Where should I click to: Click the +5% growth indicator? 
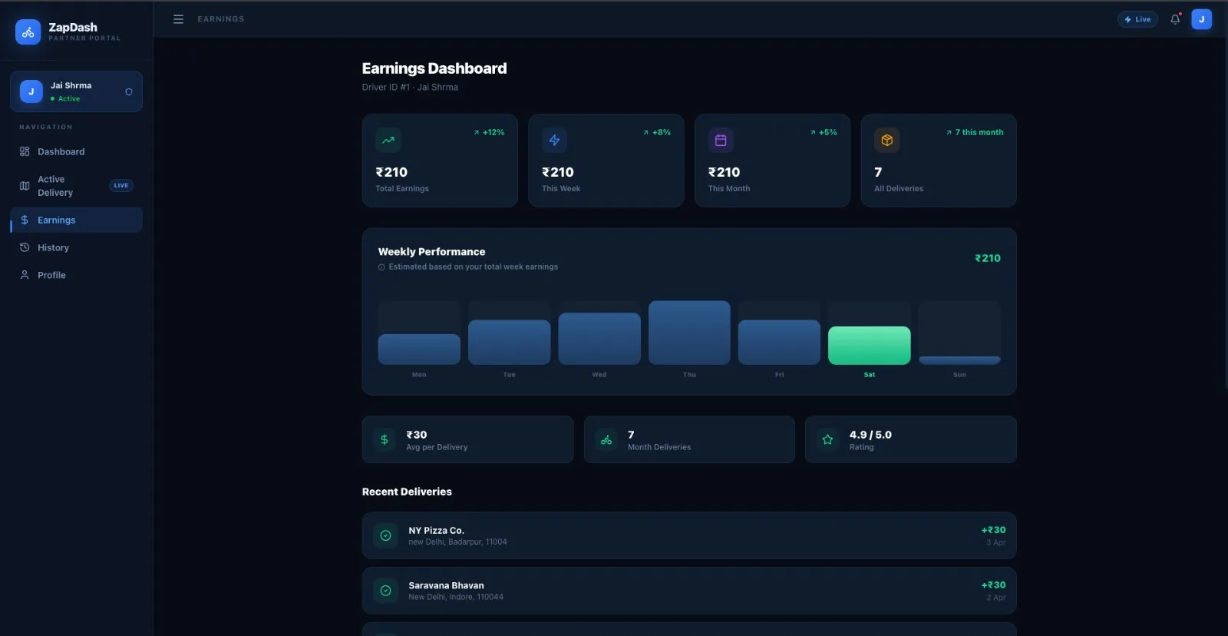tap(824, 132)
